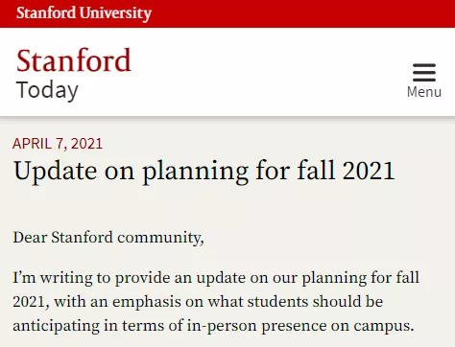Click the line "anticipating in terms of in-person"
Viewport: 455px width, 347px height.
pyautogui.click(x=213, y=326)
